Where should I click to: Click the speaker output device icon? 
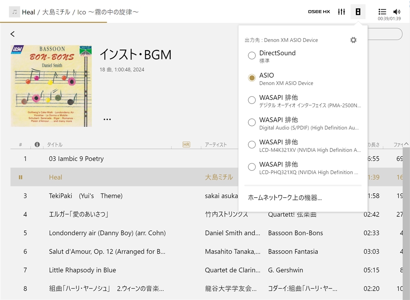pos(358,12)
